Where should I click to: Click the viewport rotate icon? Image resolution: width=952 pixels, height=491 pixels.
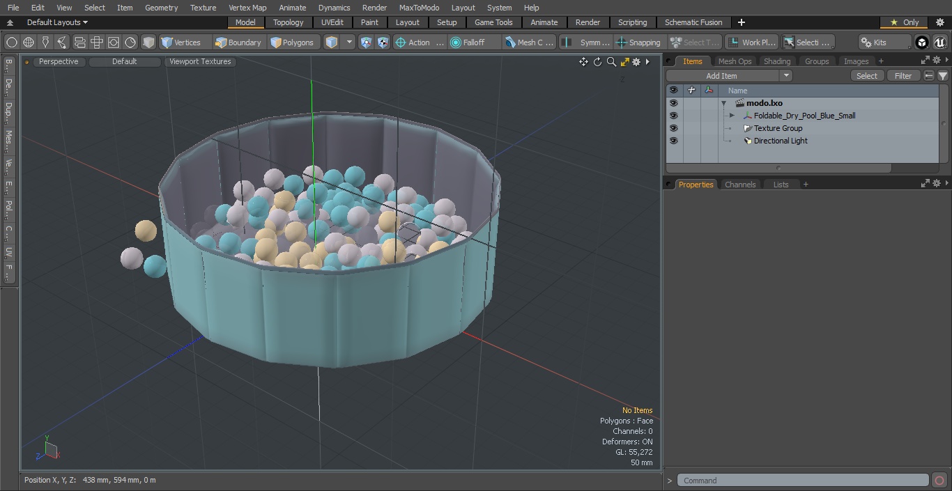pyautogui.click(x=597, y=62)
